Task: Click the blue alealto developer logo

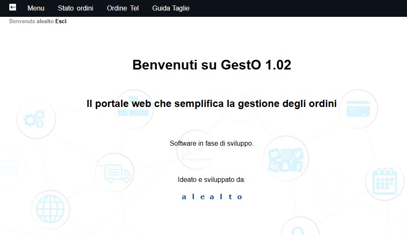Action: pos(212,197)
